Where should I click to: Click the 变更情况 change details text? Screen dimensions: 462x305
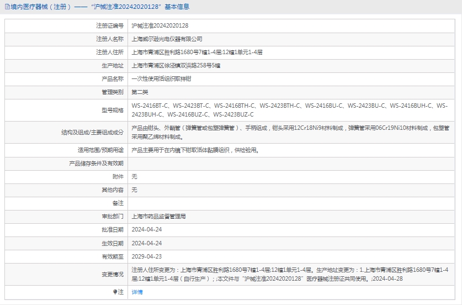pos(290,274)
